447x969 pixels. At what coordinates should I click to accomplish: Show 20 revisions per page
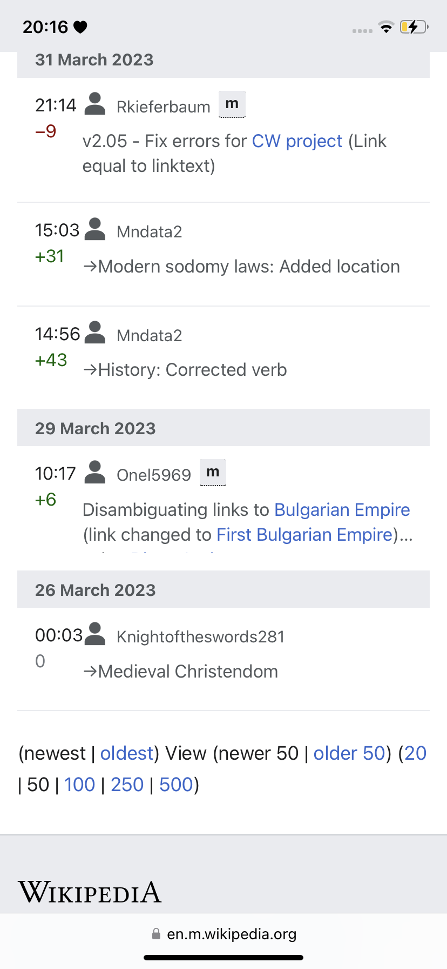(x=415, y=753)
